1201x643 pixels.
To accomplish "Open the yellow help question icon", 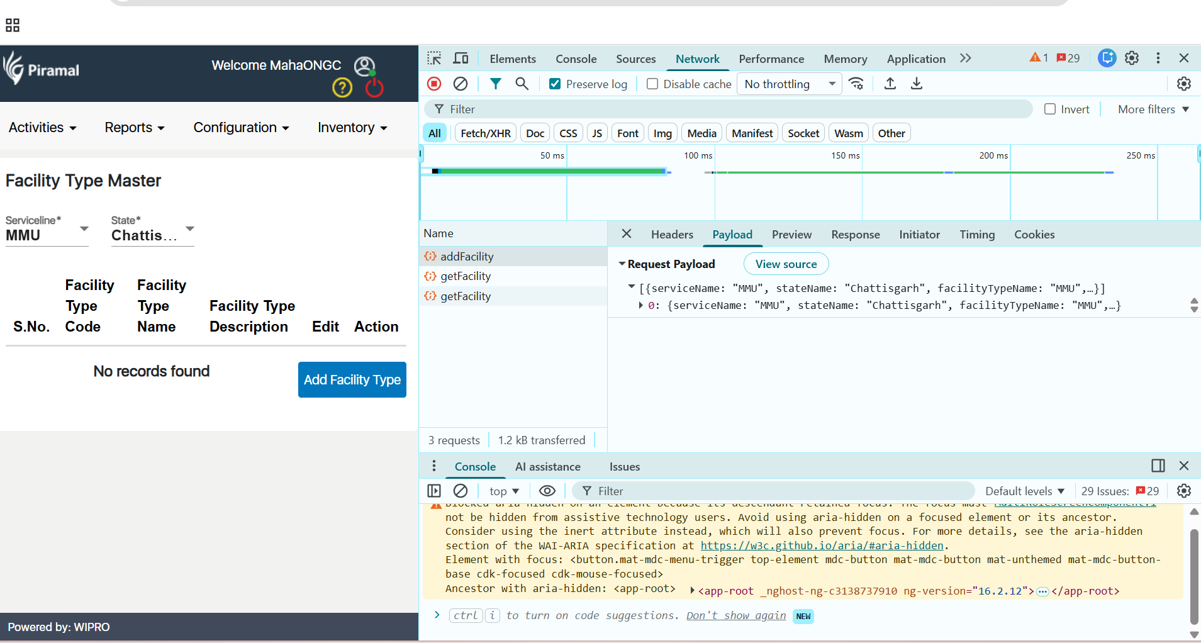I will point(342,87).
